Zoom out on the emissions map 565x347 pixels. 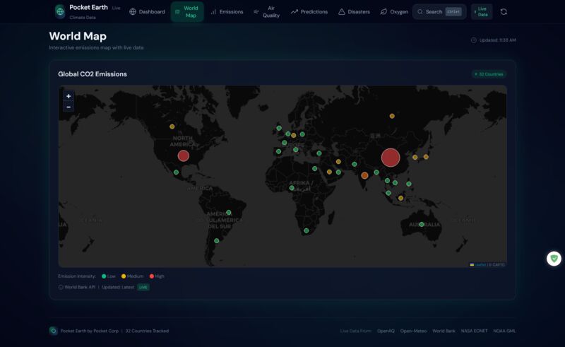coord(69,107)
